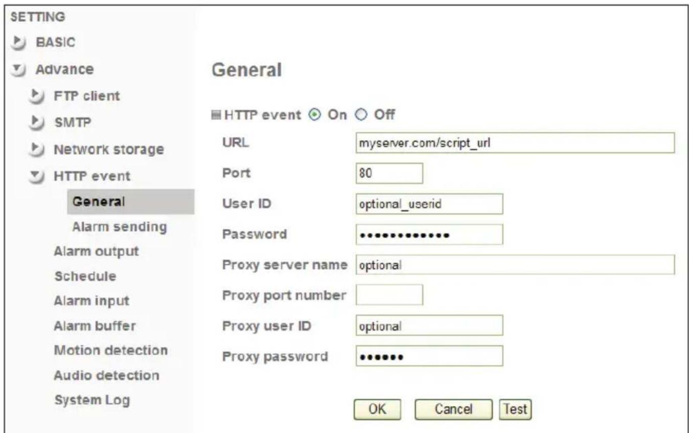Open the Alarm sending page

tap(120, 227)
